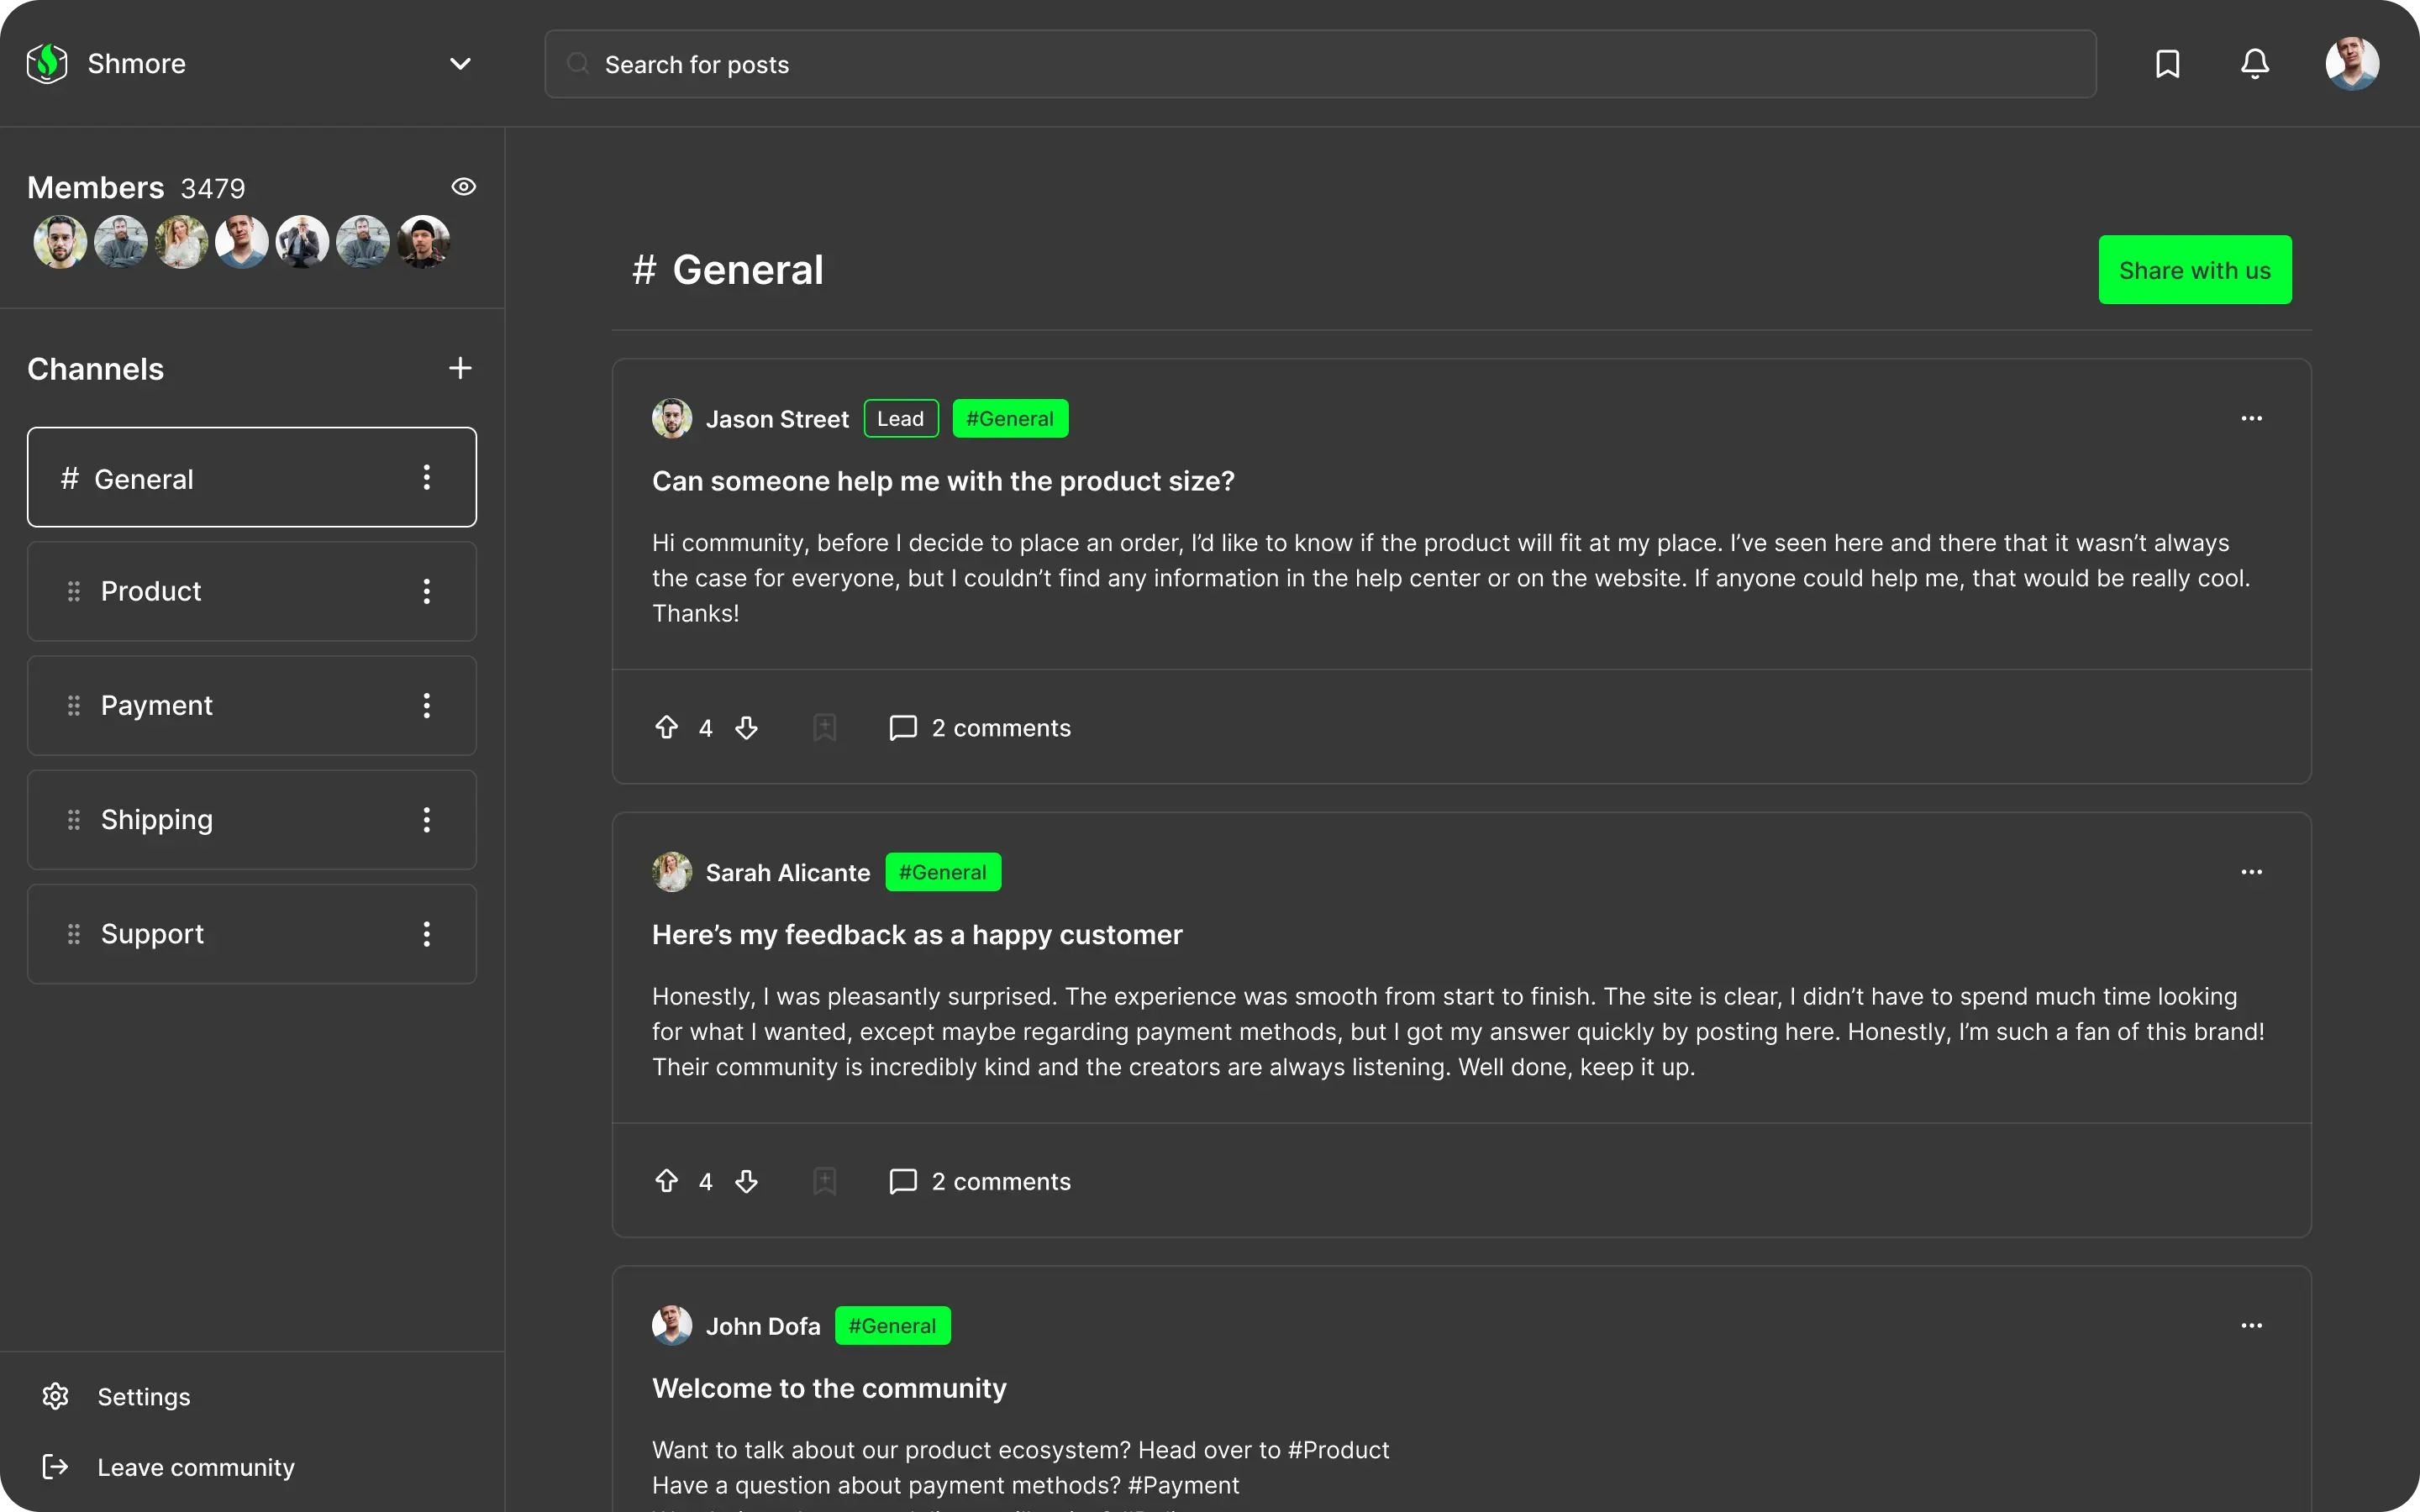Downvote Sarah Alicante's feedback post
This screenshot has height=1512, width=2420.
(747, 1181)
